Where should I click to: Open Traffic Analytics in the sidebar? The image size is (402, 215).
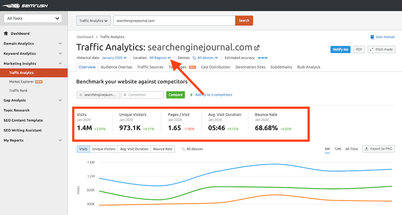pos(34,73)
